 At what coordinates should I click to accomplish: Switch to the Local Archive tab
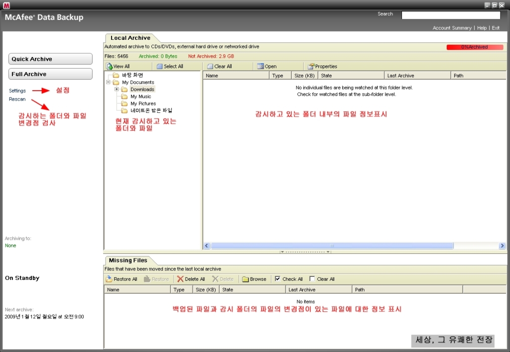[130, 38]
